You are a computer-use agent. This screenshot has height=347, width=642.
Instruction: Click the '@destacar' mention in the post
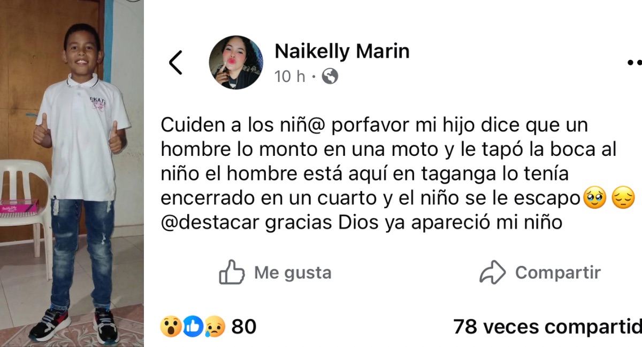210,223
